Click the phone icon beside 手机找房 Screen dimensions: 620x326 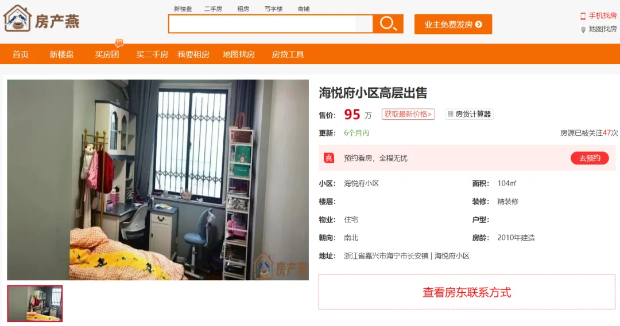point(583,16)
